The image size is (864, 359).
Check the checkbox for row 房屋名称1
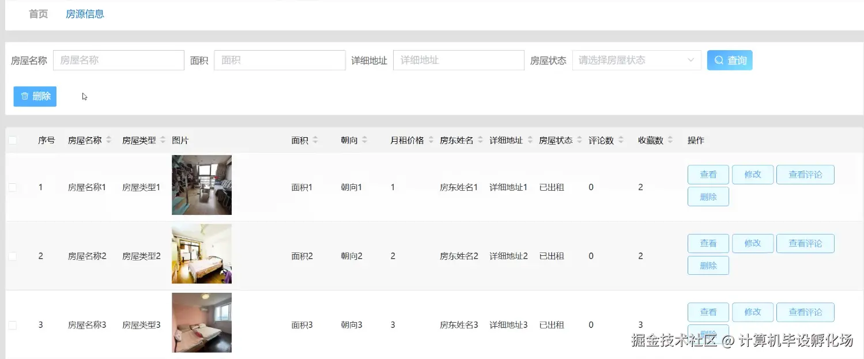[13, 187]
